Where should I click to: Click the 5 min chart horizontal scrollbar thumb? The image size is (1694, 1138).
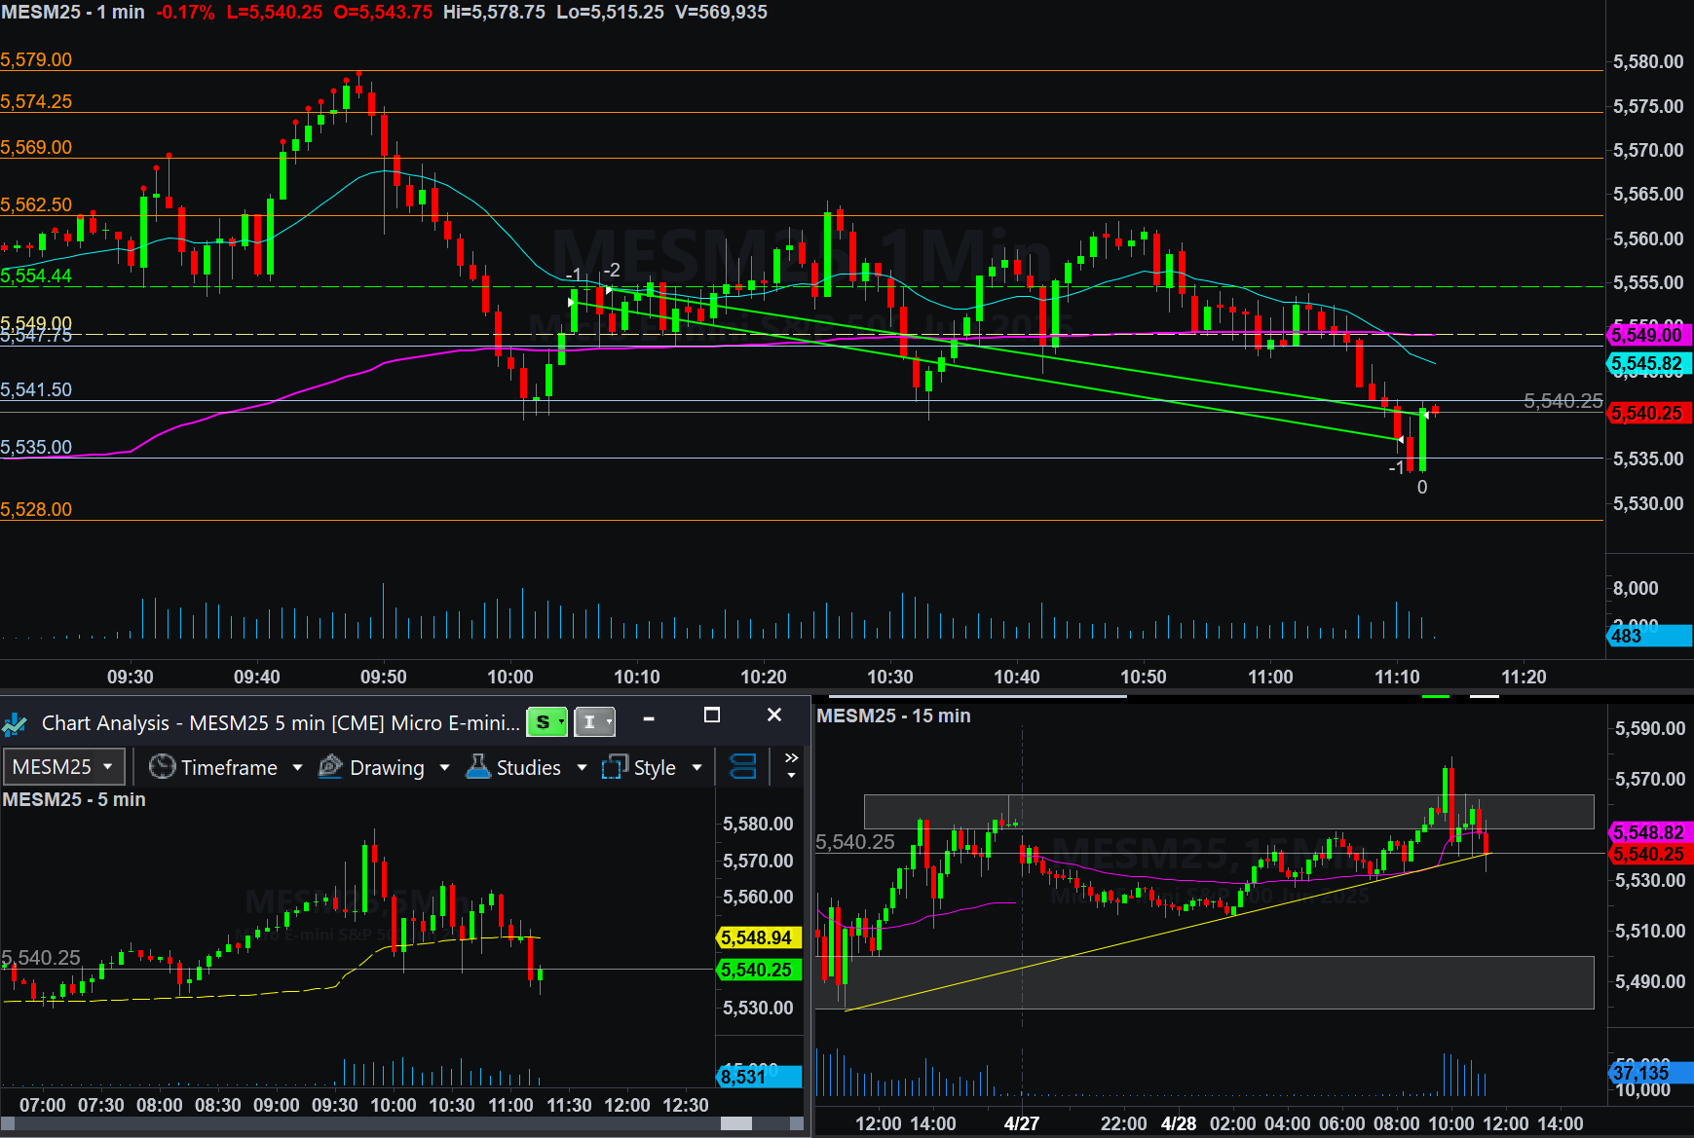(736, 1123)
